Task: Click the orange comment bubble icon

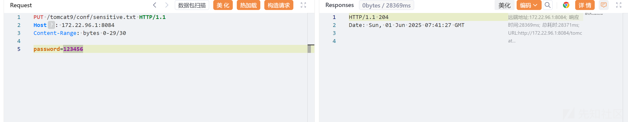Action: point(604,5)
